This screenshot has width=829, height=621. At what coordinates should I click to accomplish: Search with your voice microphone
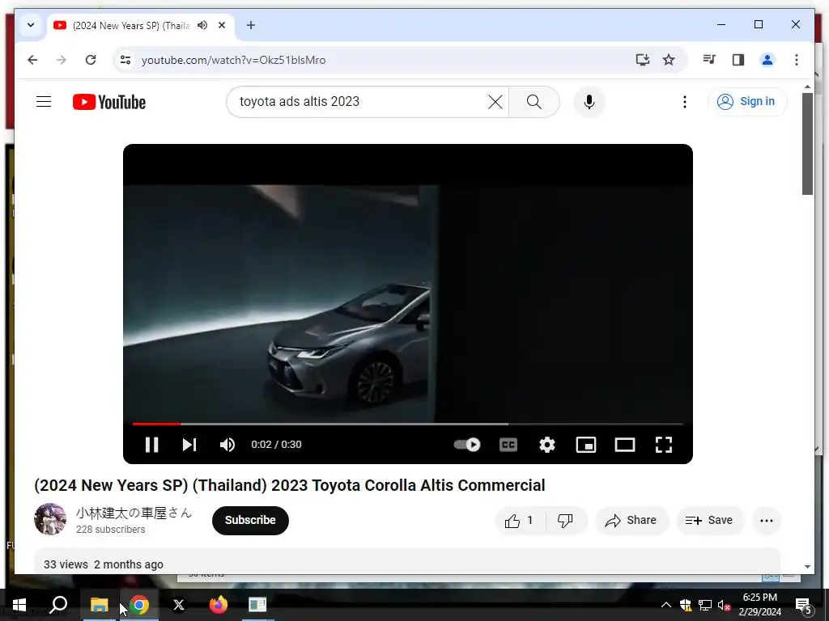589,101
